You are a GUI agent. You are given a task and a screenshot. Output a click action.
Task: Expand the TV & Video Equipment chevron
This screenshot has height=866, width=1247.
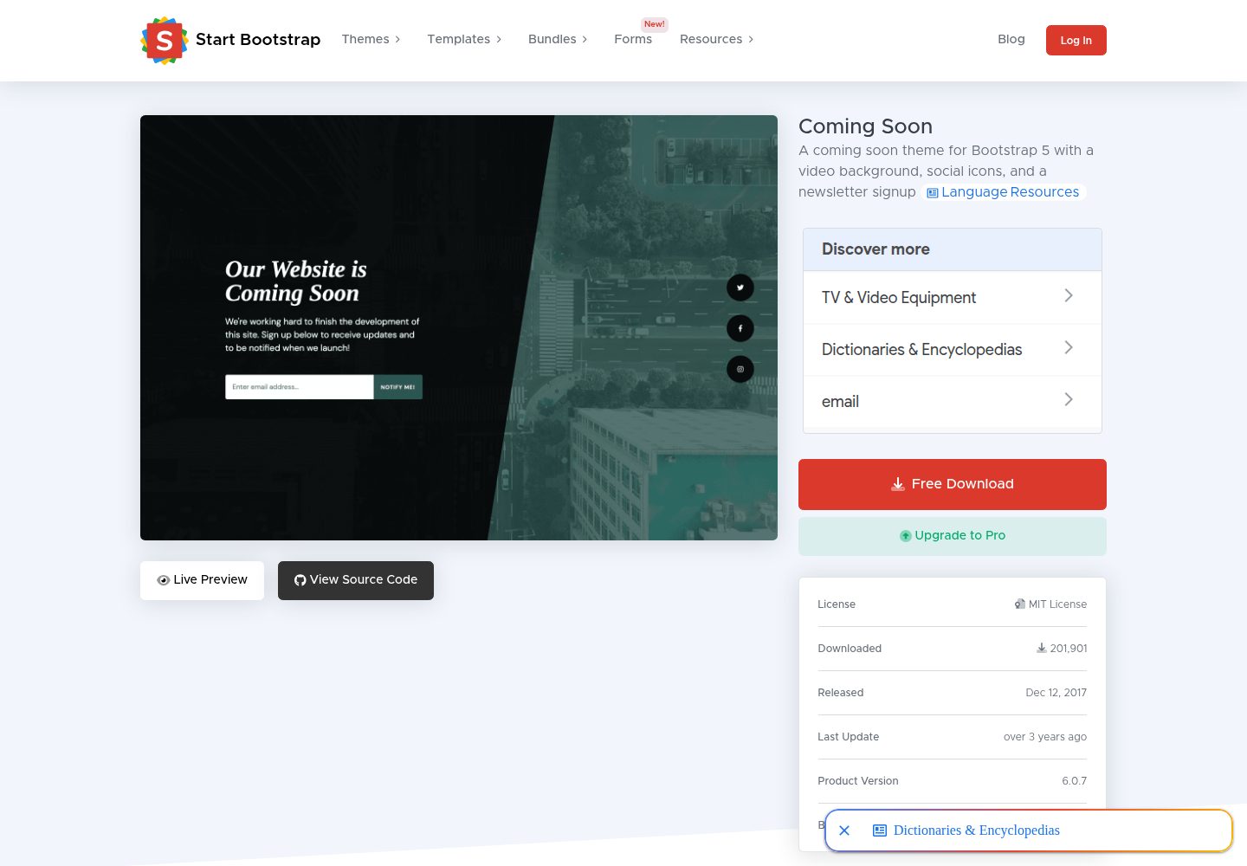tap(1069, 296)
